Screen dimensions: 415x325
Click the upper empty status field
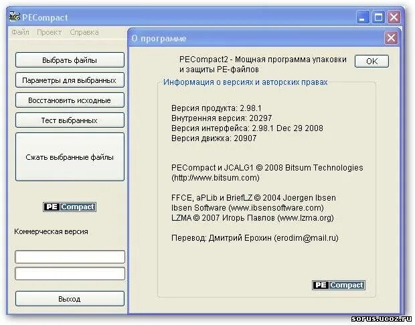pos(70,257)
